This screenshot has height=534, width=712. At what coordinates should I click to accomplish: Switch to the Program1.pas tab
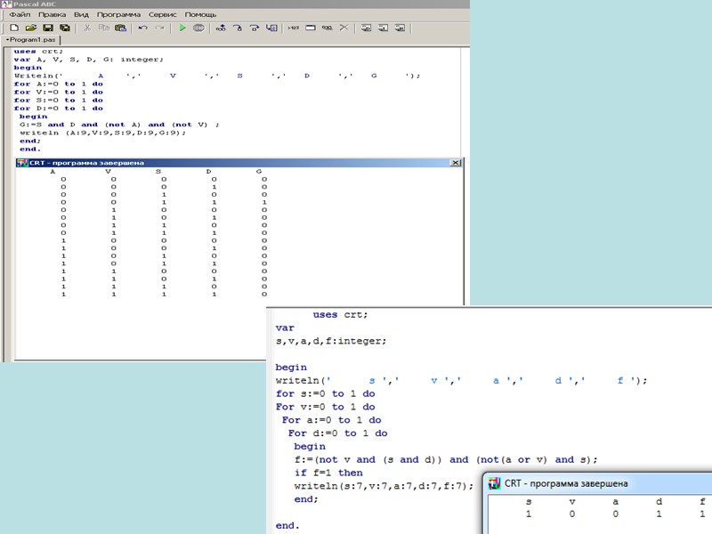pyautogui.click(x=30, y=40)
